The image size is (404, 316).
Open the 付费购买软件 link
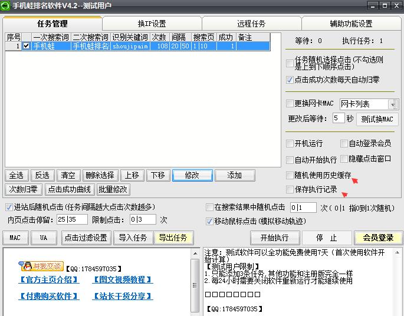tap(48, 296)
